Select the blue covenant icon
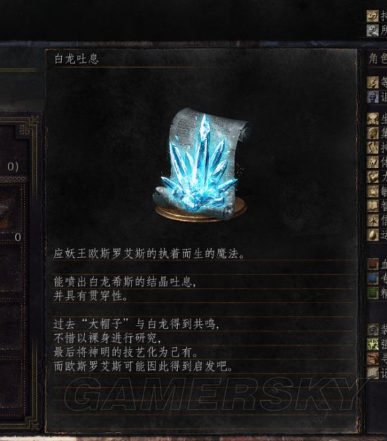Screen dimensions: 387x441 (373, 97)
